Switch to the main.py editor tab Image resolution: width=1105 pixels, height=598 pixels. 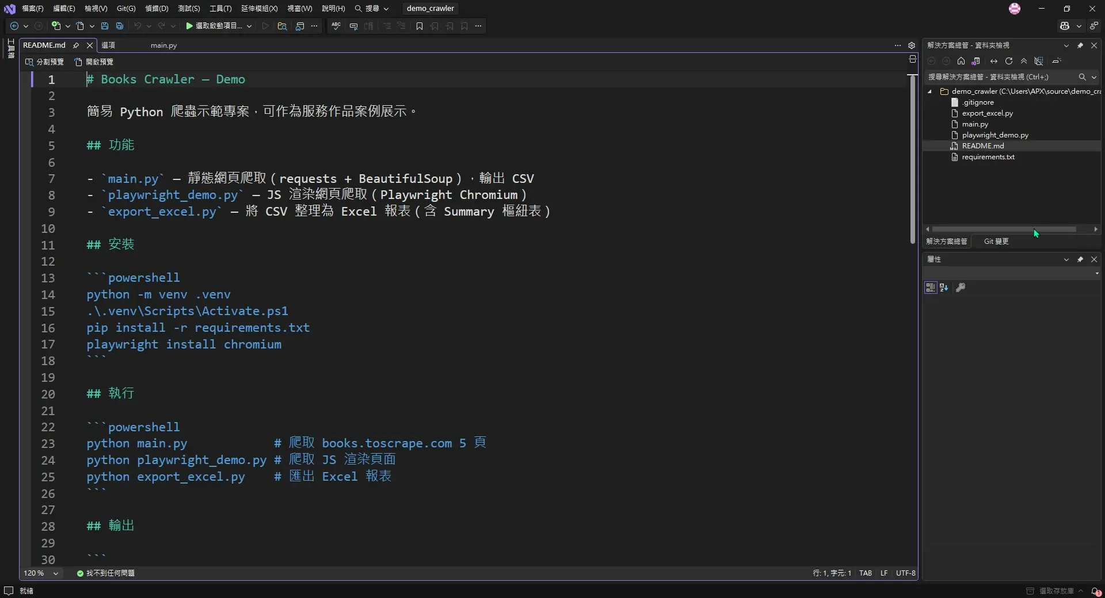pos(164,45)
